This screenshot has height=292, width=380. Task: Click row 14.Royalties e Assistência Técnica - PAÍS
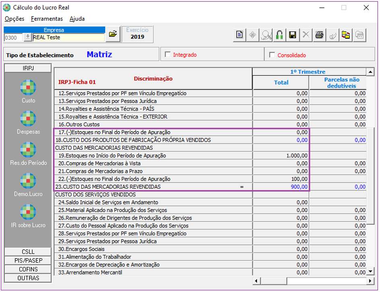pos(153,109)
